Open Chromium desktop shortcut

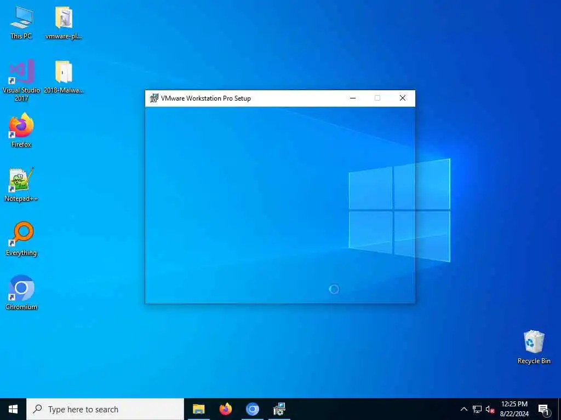click(x=21, y=293)
